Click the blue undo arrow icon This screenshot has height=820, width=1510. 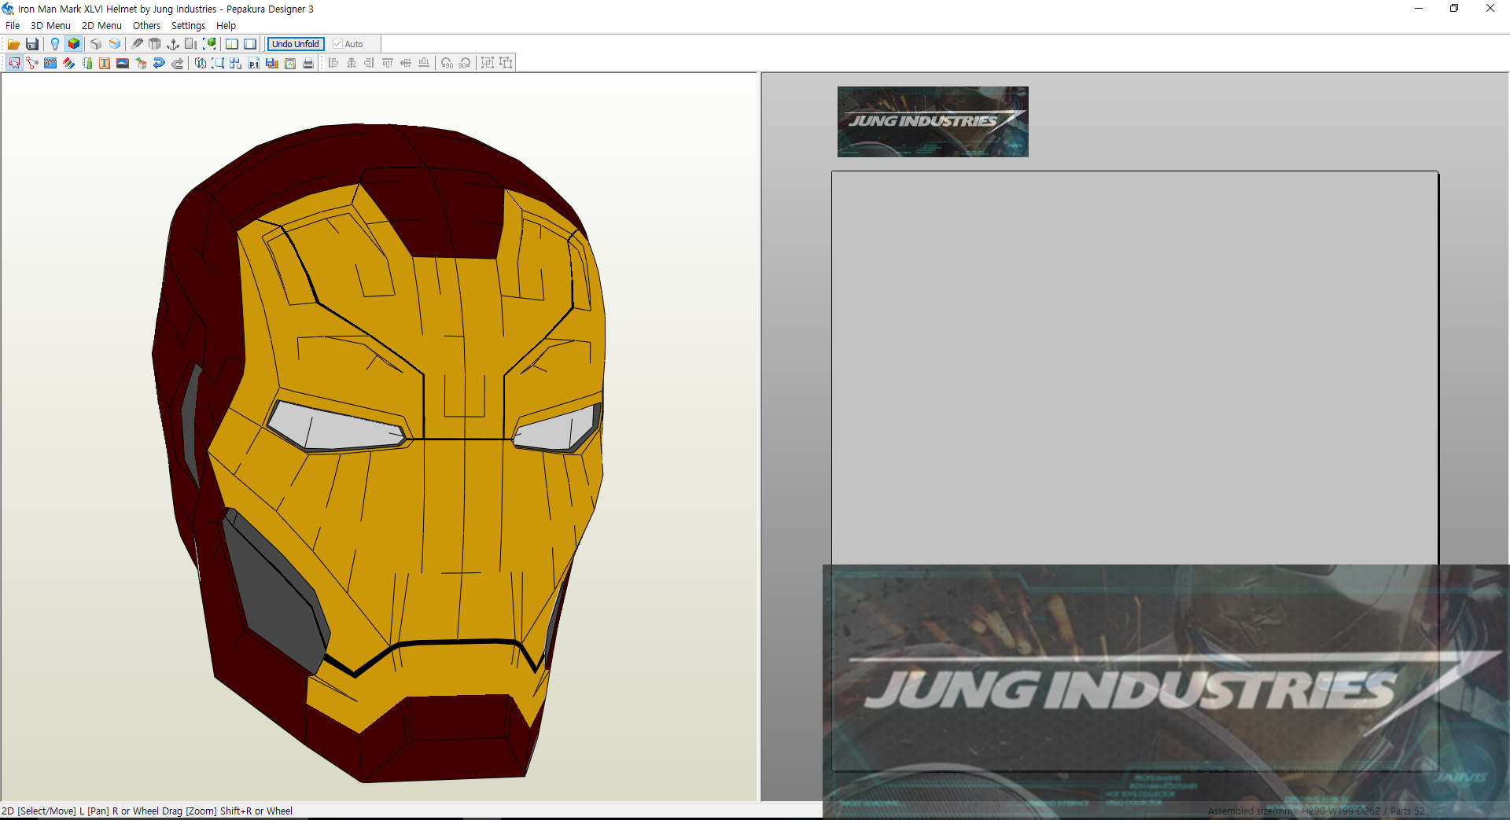click(x=159, y=63)
